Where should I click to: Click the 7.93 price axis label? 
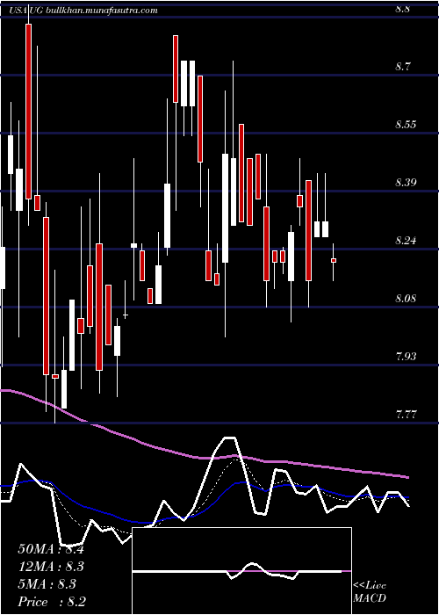pyautogui.click(x=406, y=356)
